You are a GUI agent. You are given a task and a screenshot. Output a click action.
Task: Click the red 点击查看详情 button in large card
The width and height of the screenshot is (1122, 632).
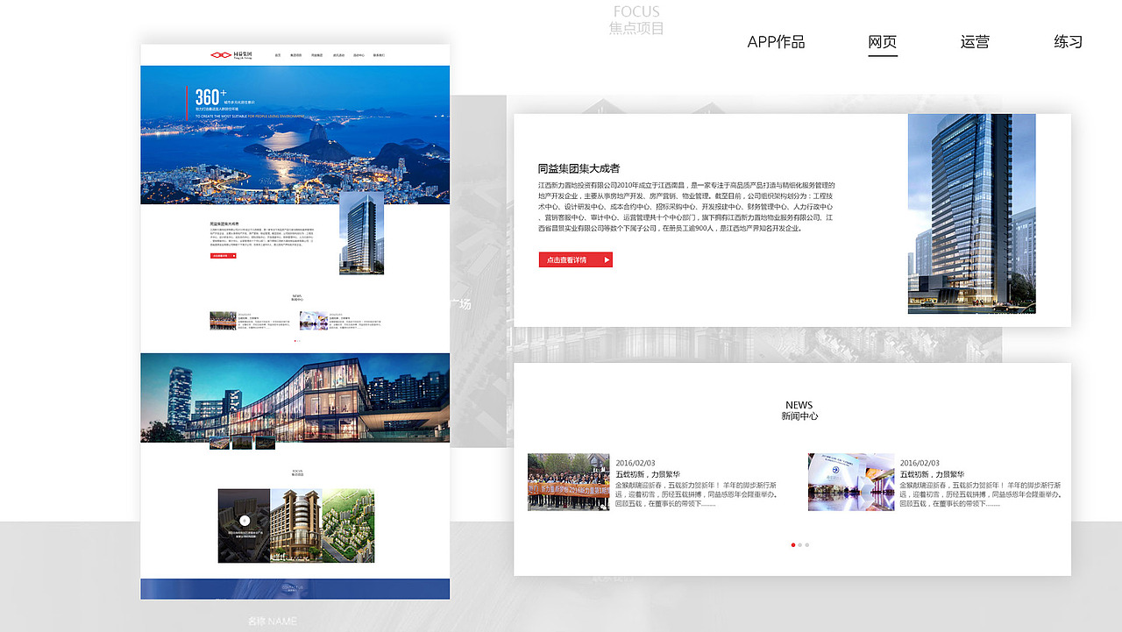pos(576,259)
